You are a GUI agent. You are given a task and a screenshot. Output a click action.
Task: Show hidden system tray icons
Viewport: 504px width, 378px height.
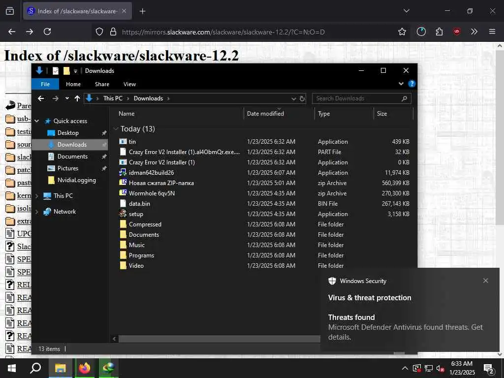[x=405, y=368]
